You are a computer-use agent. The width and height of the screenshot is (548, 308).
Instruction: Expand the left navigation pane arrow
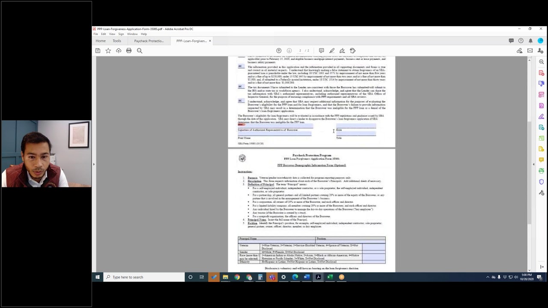click(x=94, y=164)
